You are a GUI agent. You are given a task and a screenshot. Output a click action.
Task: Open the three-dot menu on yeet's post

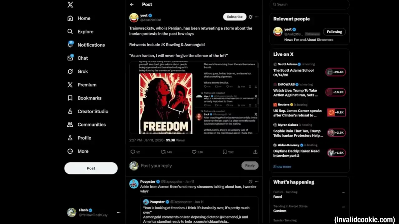257,17
